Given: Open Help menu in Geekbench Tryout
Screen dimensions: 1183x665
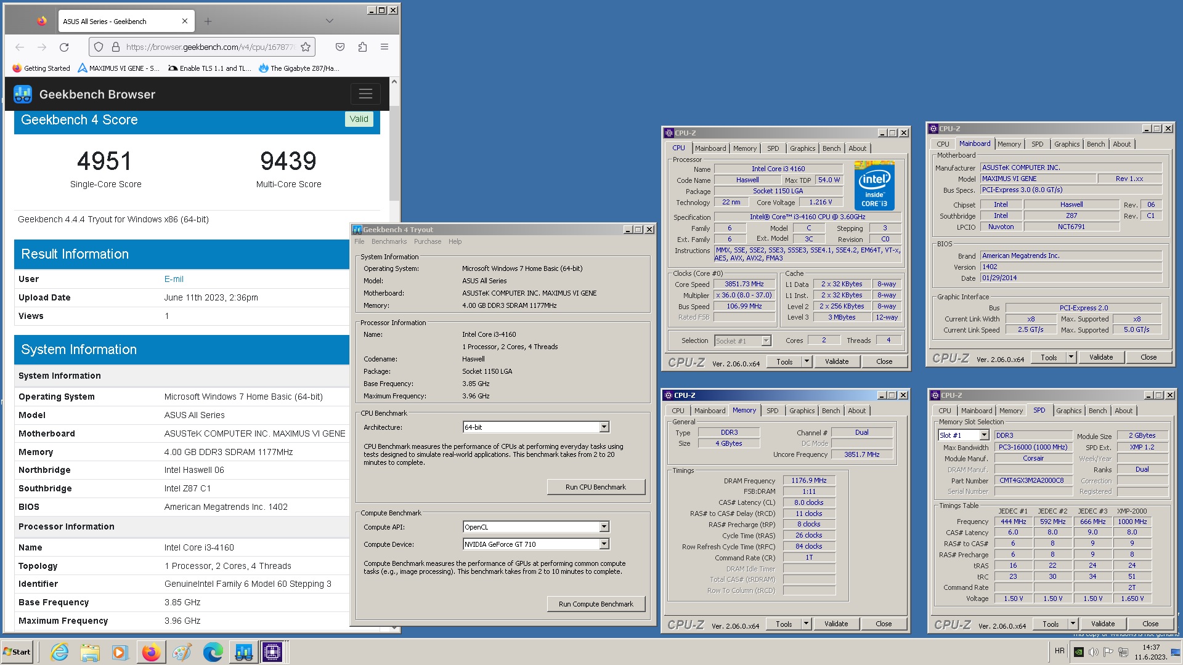Looking at the screenshot, I should (455, 241).
